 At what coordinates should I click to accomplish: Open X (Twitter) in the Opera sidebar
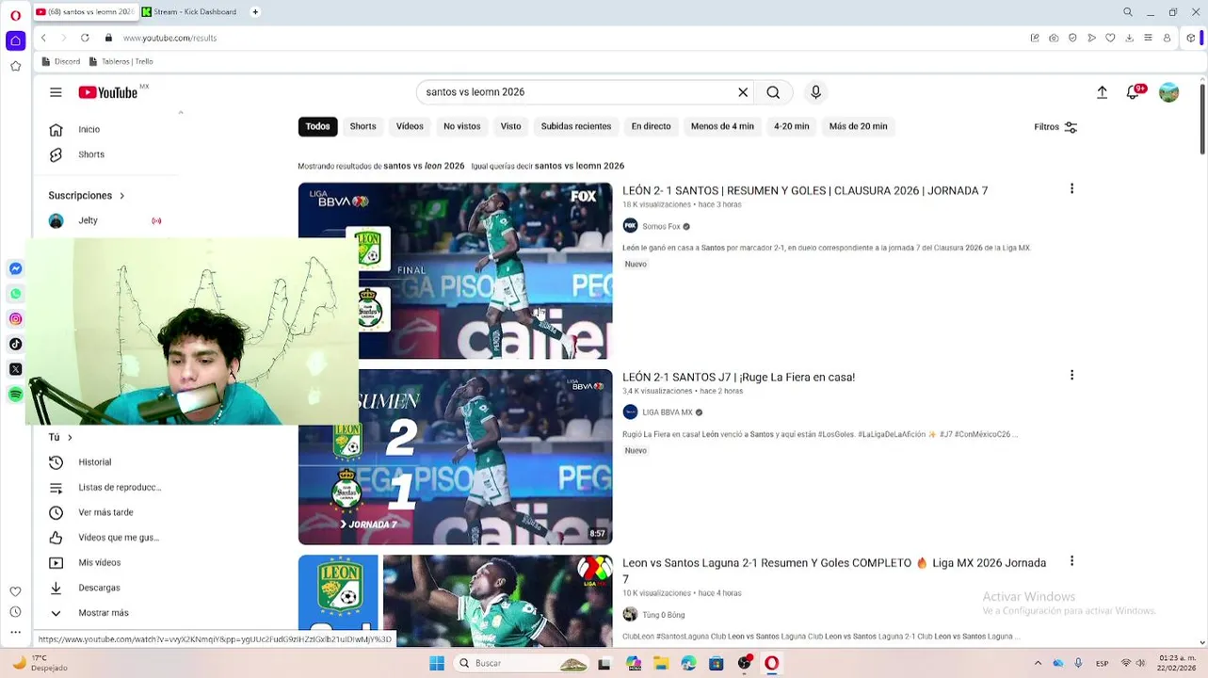coord(15,369)
